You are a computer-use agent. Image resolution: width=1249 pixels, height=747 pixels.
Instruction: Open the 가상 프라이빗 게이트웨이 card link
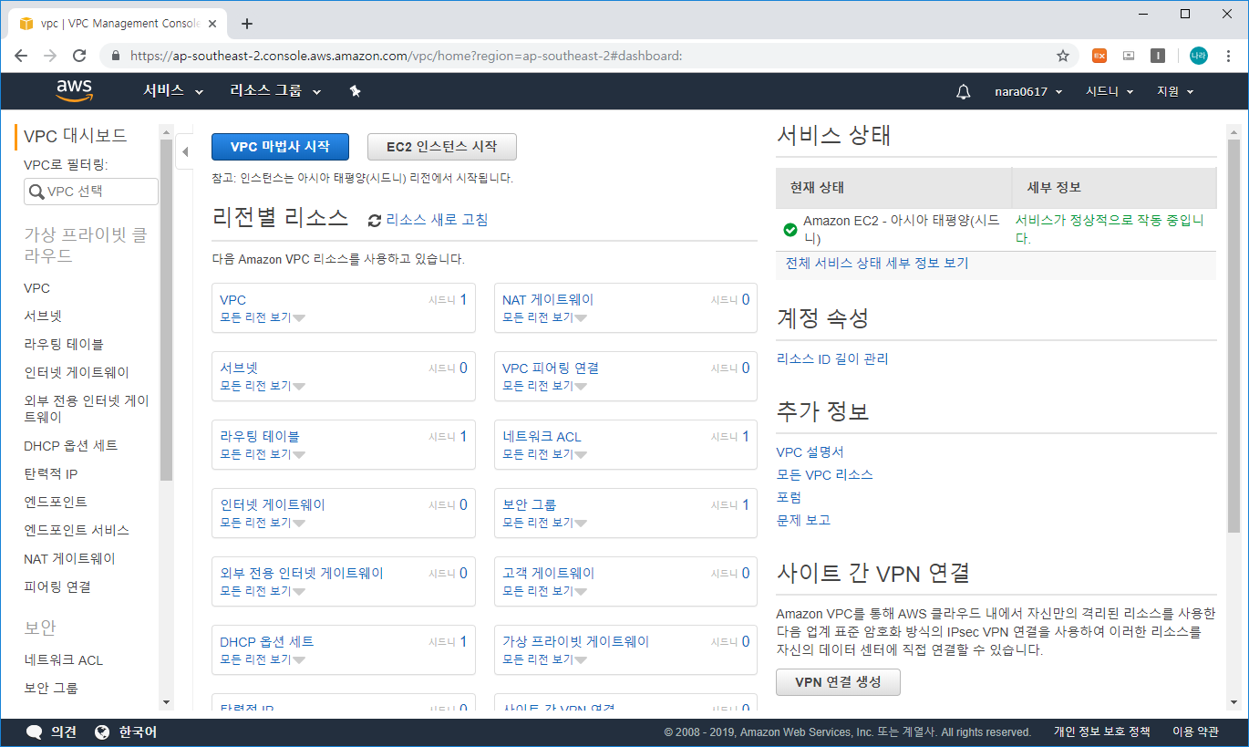point(576,641)
